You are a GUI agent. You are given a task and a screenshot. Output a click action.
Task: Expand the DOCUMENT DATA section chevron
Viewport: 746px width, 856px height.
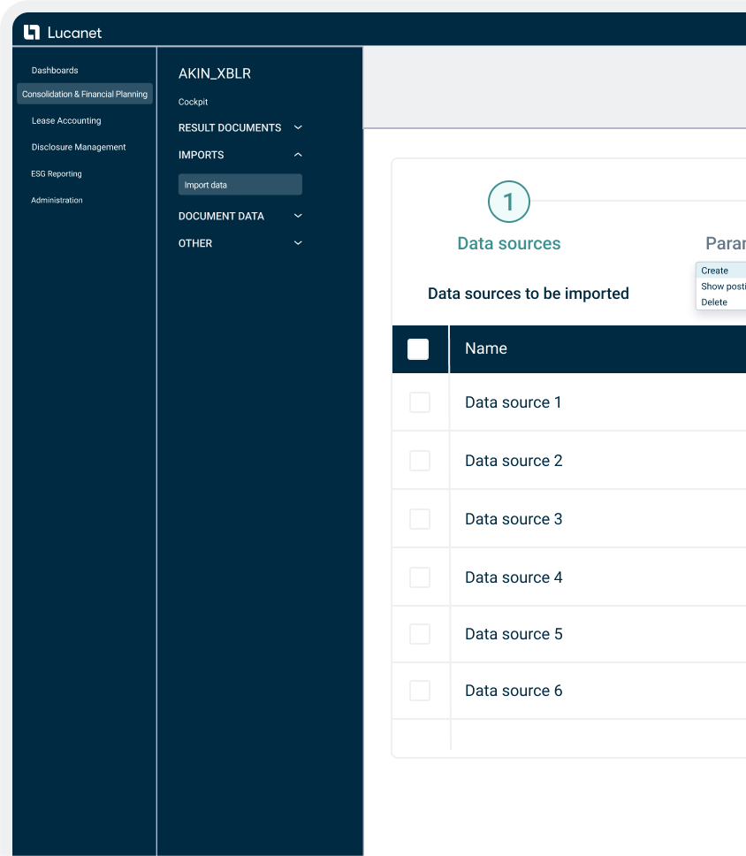[298, 216]
